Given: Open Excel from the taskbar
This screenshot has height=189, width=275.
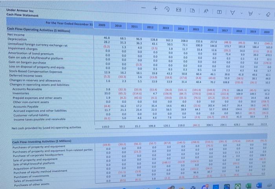Looking at the screenshot, I should click(248, 186).
